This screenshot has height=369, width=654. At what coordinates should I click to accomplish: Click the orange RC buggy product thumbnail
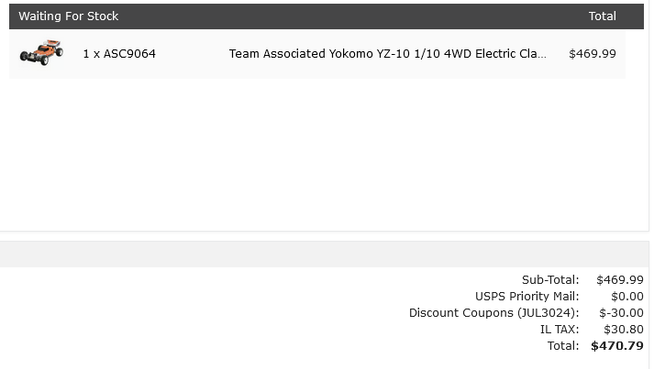click(x=41, y=53)
